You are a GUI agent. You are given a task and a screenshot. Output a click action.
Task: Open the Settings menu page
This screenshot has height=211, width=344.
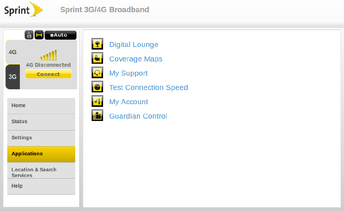click(x=41, y=138)
